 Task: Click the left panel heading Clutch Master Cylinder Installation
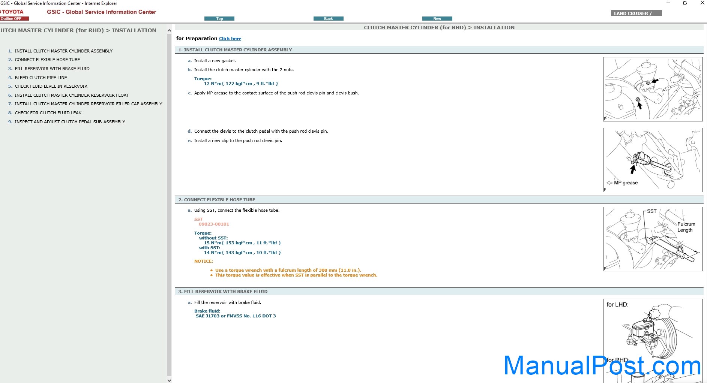(78, 30)
